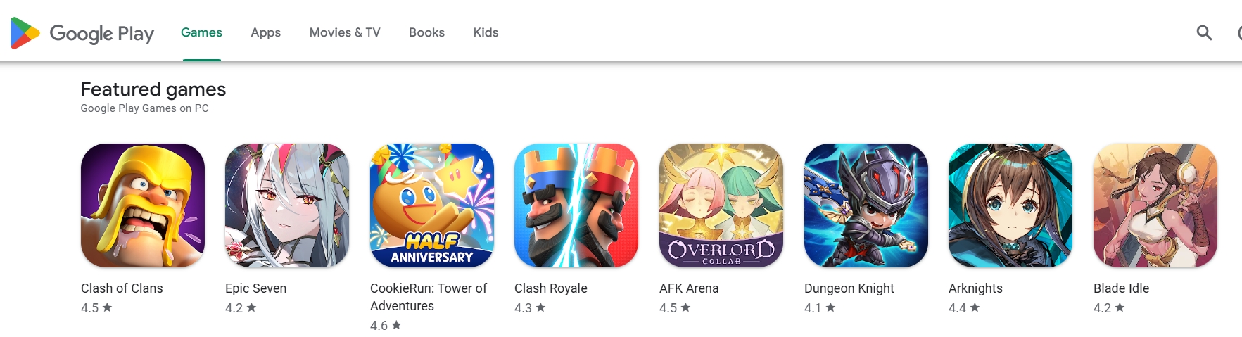
Task: Open the Kids tab
Action: pyautogui.click(x=486, y=32)
